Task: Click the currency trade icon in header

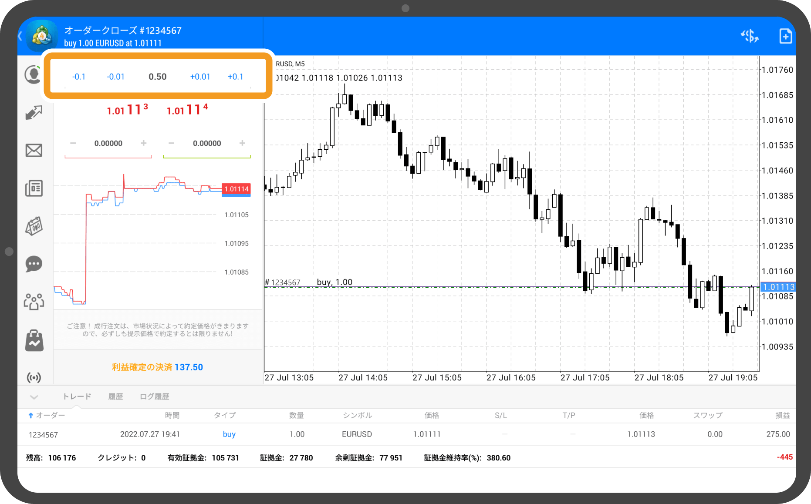Action: point(750,36)
